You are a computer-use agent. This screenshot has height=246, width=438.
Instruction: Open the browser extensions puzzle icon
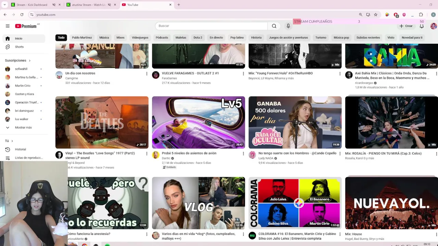[x=421, y=15]
